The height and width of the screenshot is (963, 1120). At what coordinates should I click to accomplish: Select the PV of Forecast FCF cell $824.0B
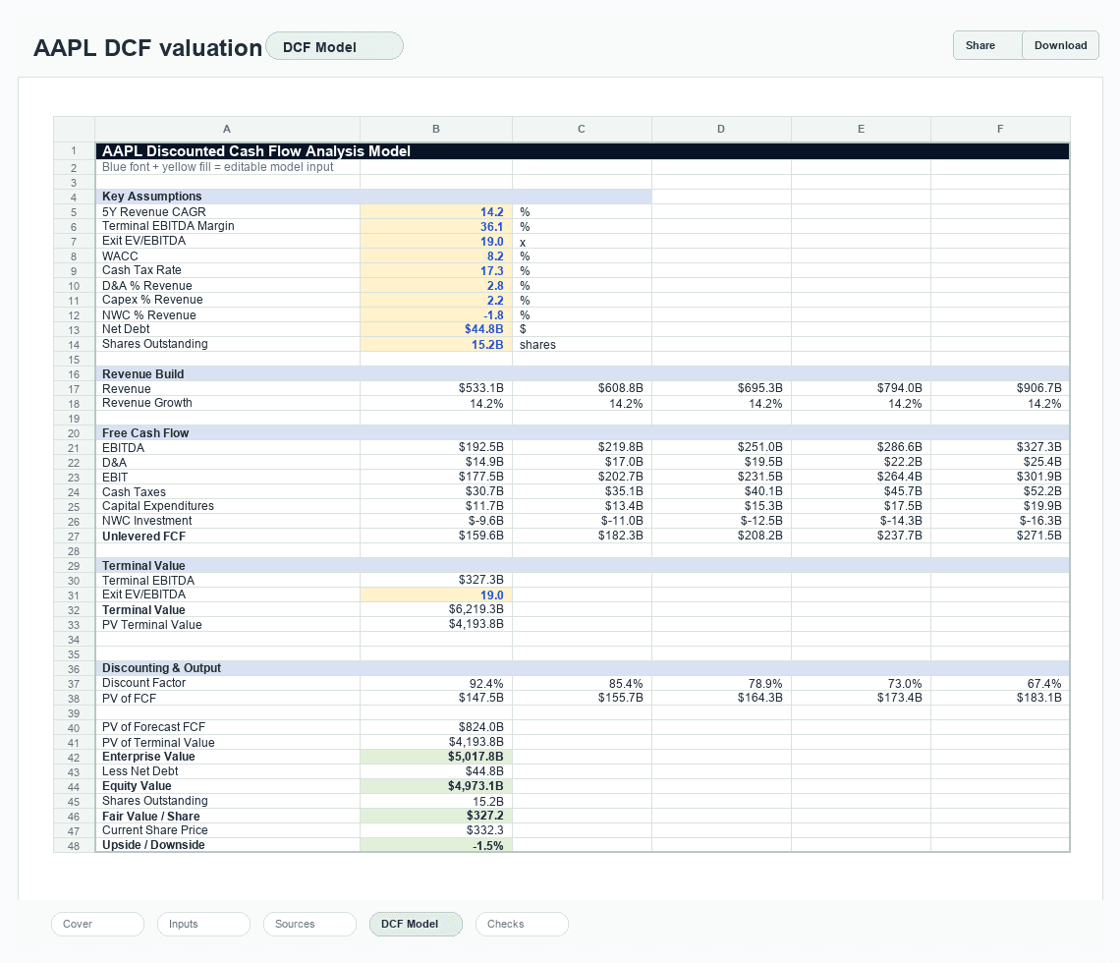pos(435,727)
